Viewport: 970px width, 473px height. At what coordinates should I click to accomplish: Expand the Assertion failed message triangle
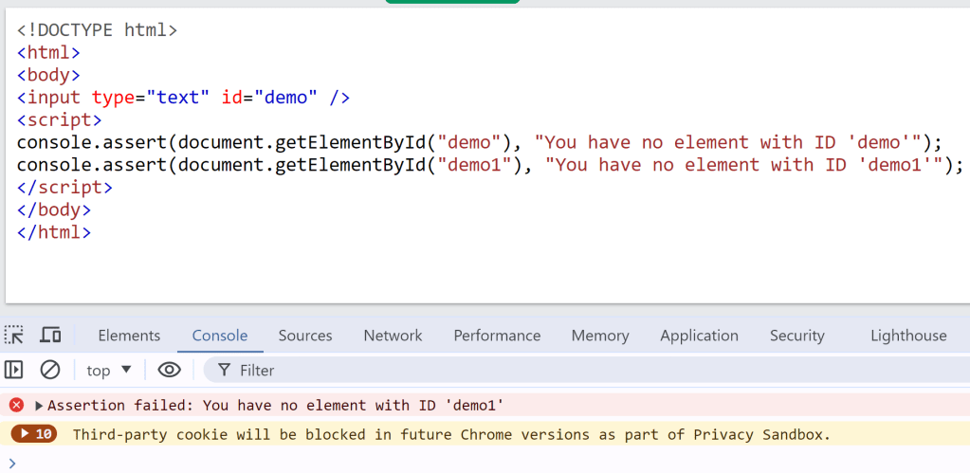[x=39, y=406]
